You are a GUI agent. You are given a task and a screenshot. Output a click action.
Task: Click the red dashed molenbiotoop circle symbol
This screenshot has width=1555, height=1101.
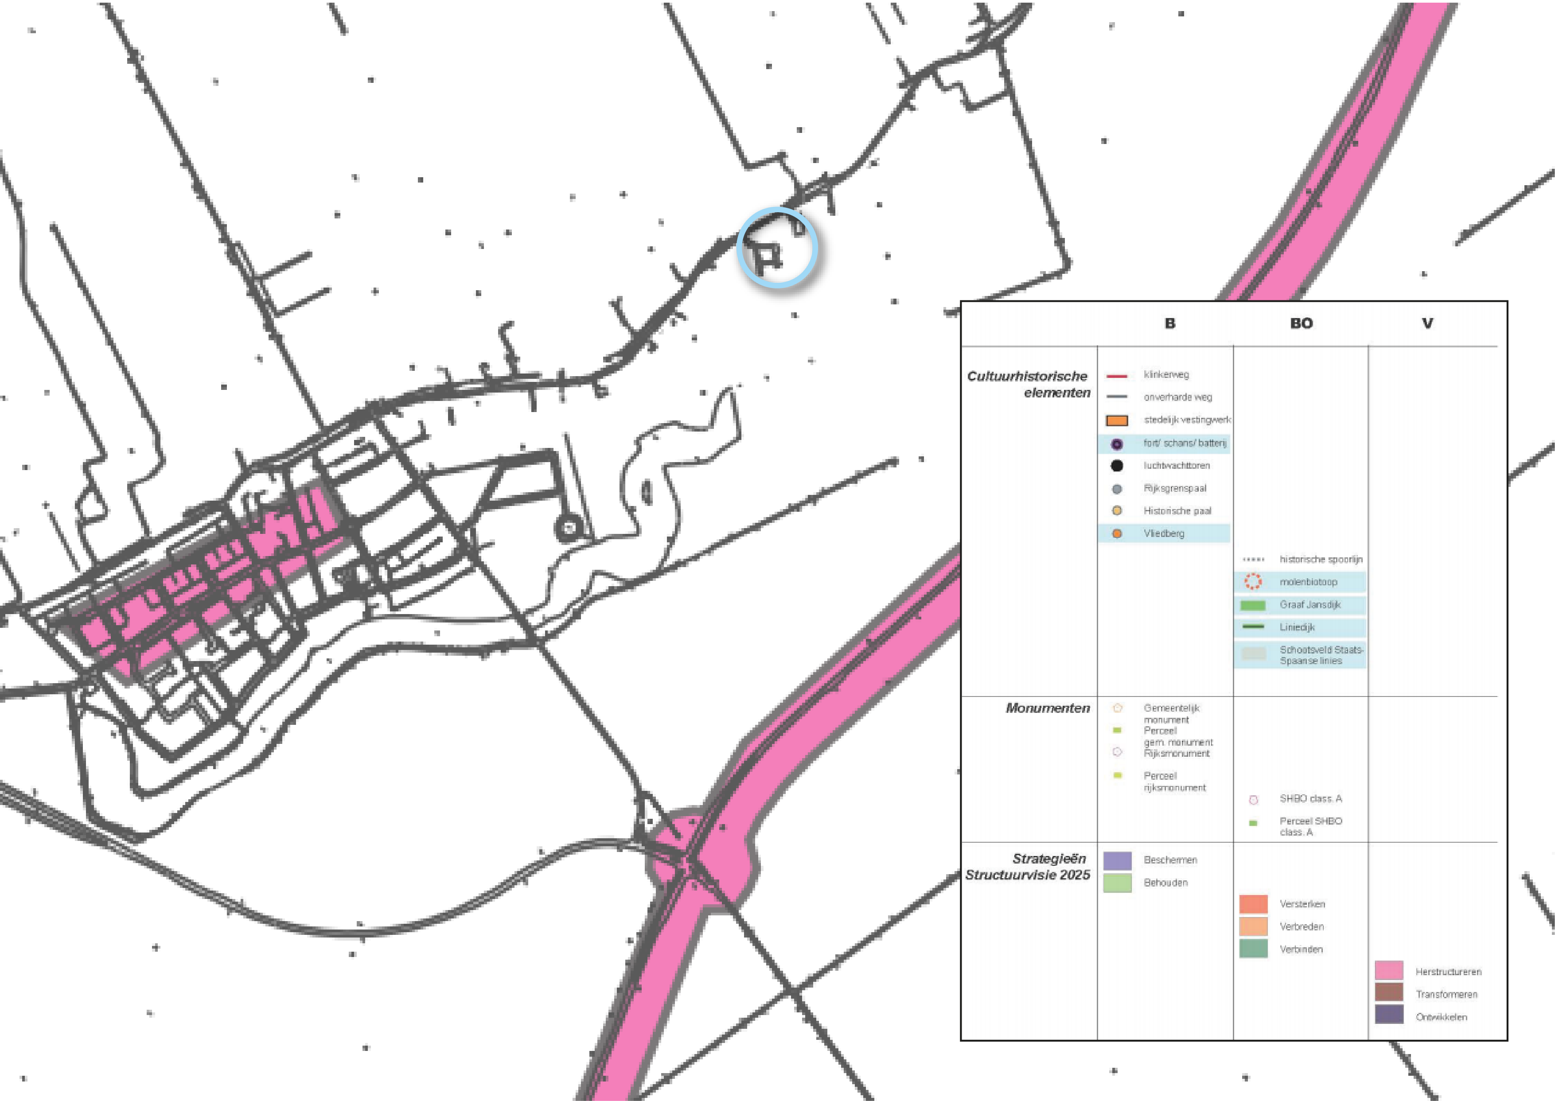1253,582
